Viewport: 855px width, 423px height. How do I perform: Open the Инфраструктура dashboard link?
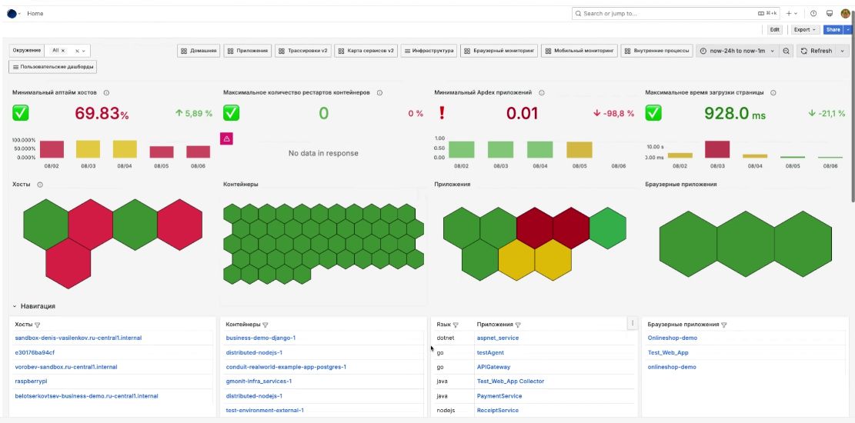click(429, 51)
